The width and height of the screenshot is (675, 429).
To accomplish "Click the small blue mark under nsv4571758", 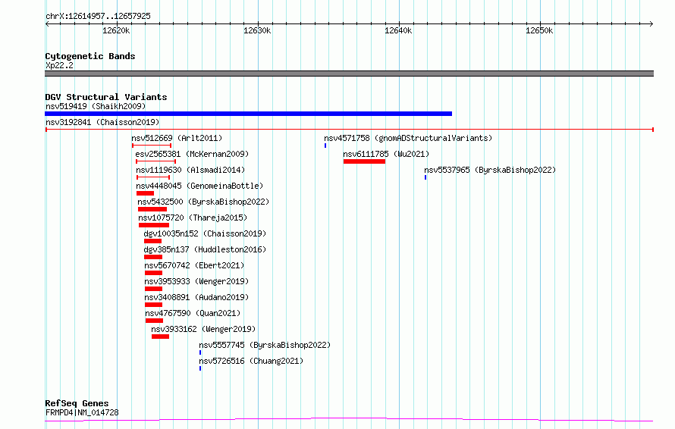I will coord(325,146).
